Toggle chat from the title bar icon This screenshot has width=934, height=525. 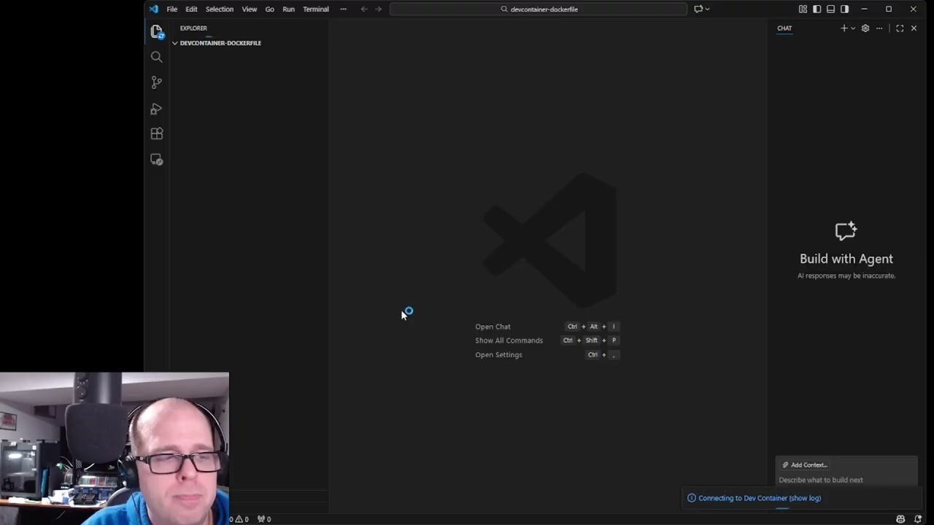(698, 9)
